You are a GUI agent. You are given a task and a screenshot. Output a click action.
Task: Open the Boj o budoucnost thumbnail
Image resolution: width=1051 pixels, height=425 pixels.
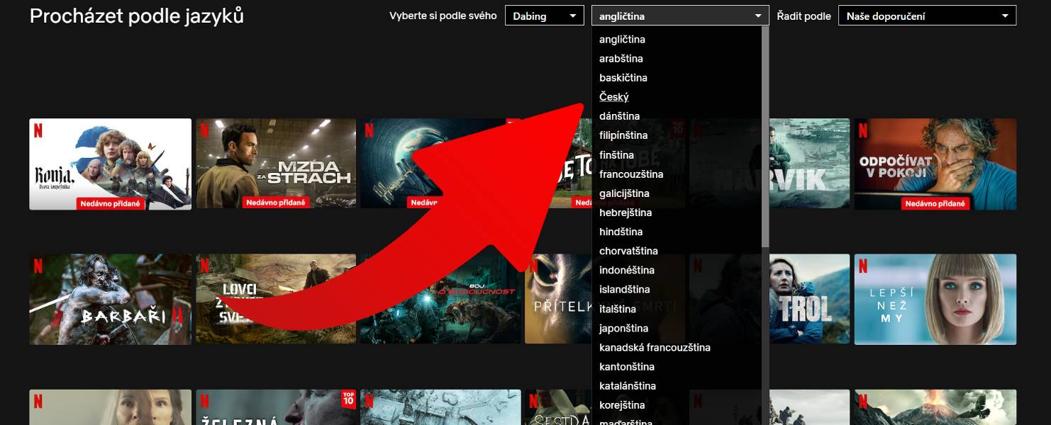(440, 300)
